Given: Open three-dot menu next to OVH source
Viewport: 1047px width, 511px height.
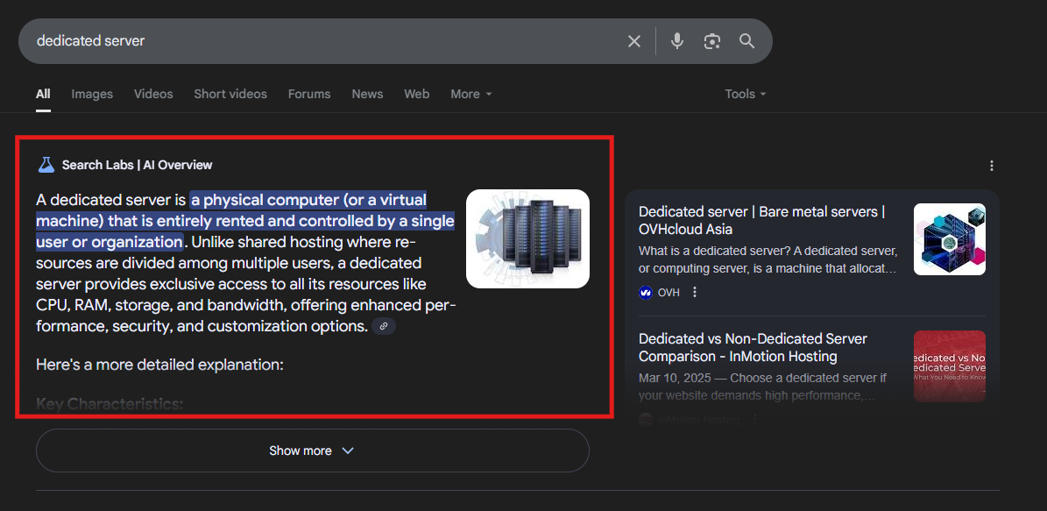Looking at the screenshot, I should pyautogui.click(x=695, y=293).
